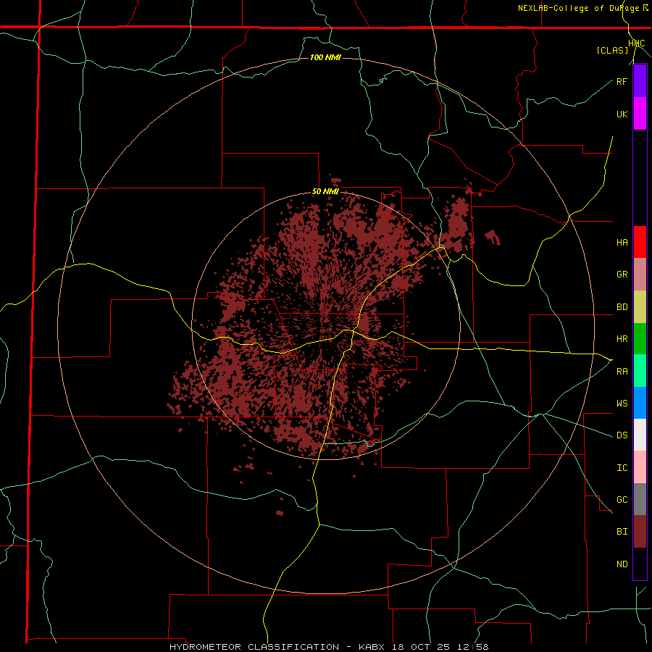Choose the white DS legend swatch
The width and height of the screenshot is (652, 652).
coord(640,435)
